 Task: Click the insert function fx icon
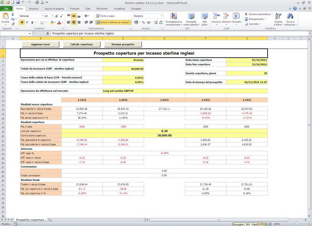click(x=48, y=33)
